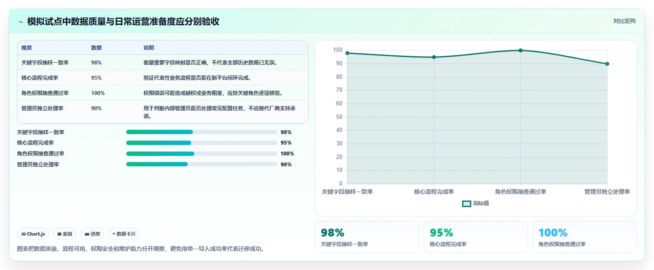Click the 100% data card

585,237
